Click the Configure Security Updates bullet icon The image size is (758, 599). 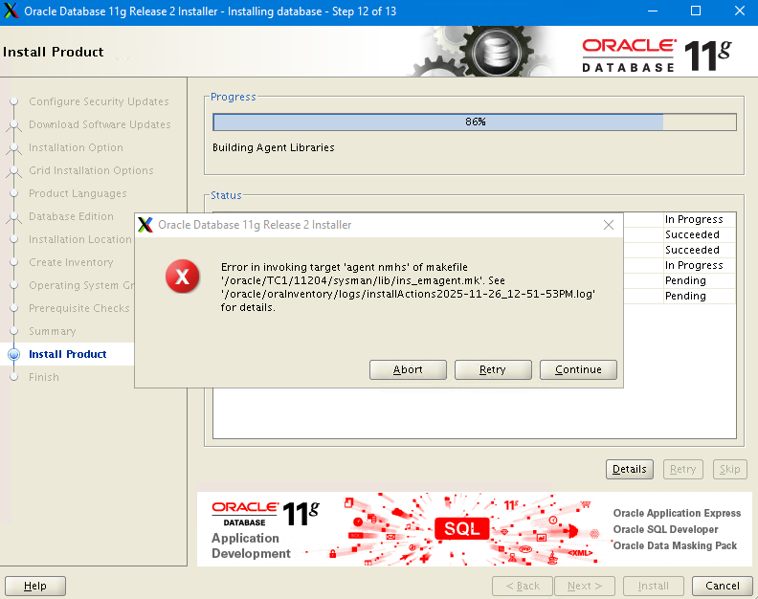point(14,101)
